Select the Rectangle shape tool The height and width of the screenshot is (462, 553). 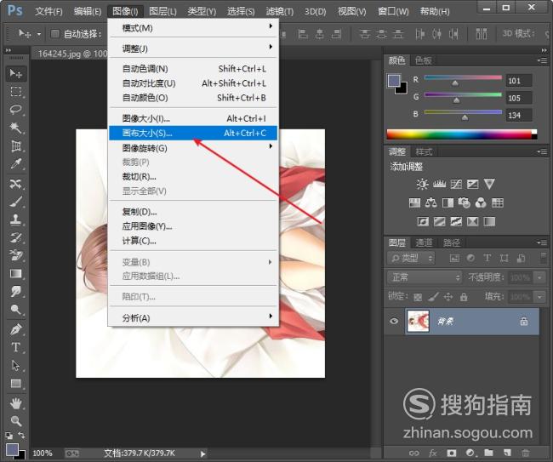tap(15, 384)
